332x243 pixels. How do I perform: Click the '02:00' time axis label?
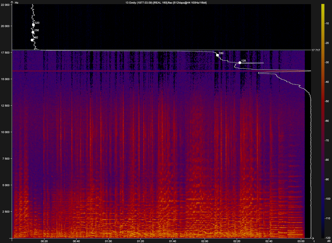point(205,241)
